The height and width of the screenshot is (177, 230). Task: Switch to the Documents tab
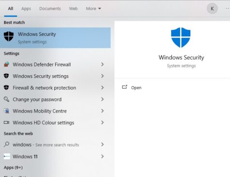[50, 9]
